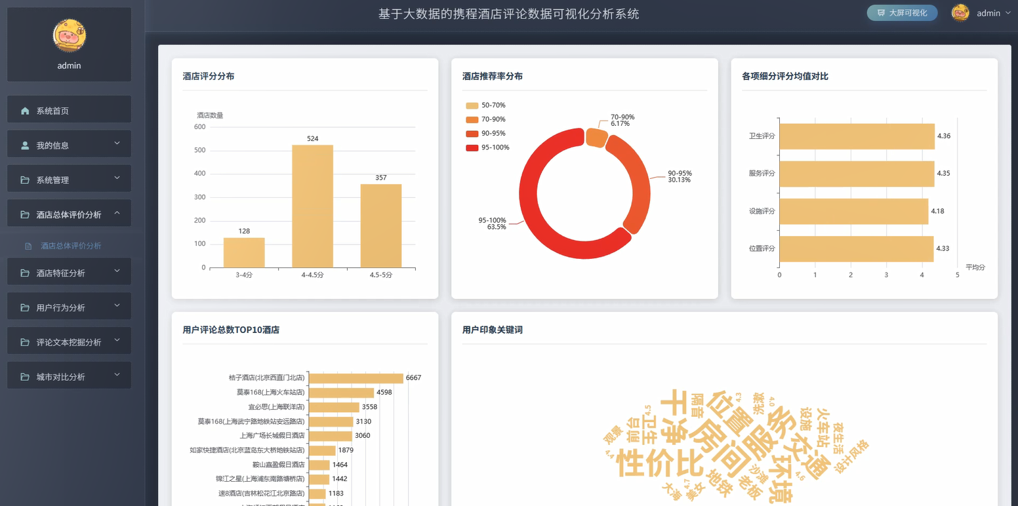1018x506 pixels.
Task: Click the 用户评论总数TOP10酒店 card title
Action: click(231, 330)
